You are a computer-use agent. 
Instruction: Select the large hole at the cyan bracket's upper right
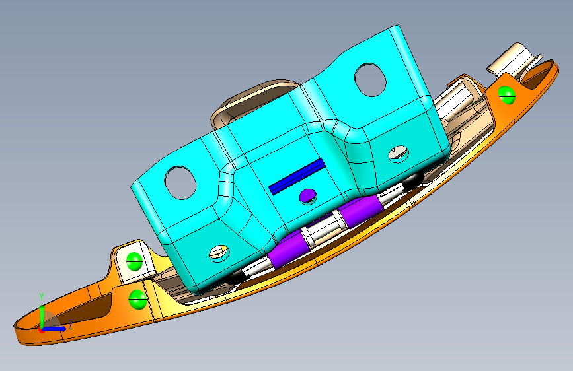[370, 80]
